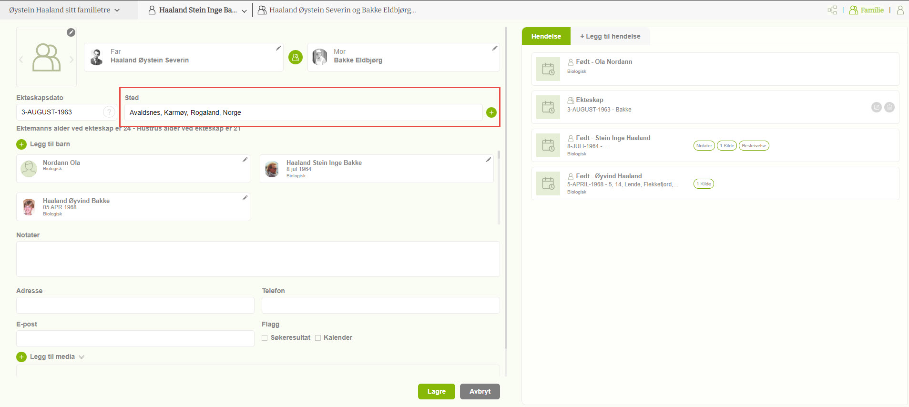The image size is (909, 407).
Task: Tick the Kalender flag checkbox
Action: click(x=318, y=338)
